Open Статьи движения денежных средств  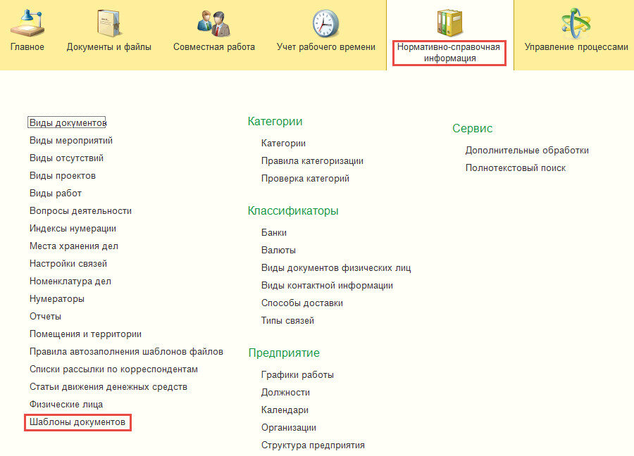tap(108, 387)
